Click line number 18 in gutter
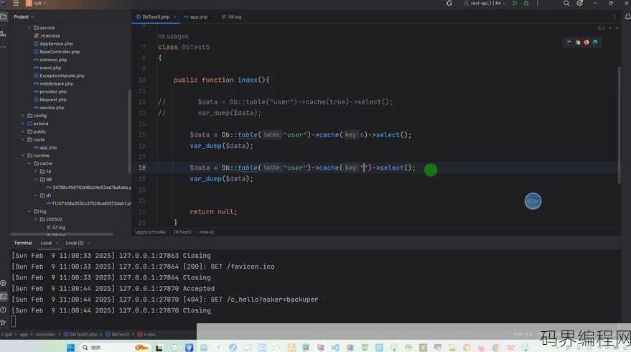Image resolution: width=631 pixels, height=352 pixels. point(142,168)
